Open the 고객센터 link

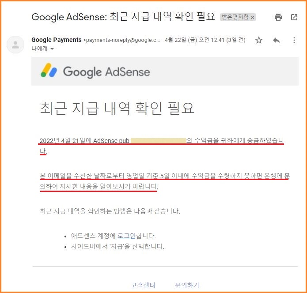point(143,285)
